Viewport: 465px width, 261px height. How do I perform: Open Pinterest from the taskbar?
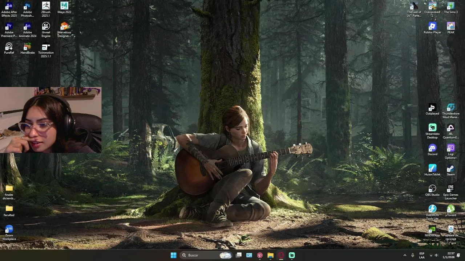coord(260,255)
